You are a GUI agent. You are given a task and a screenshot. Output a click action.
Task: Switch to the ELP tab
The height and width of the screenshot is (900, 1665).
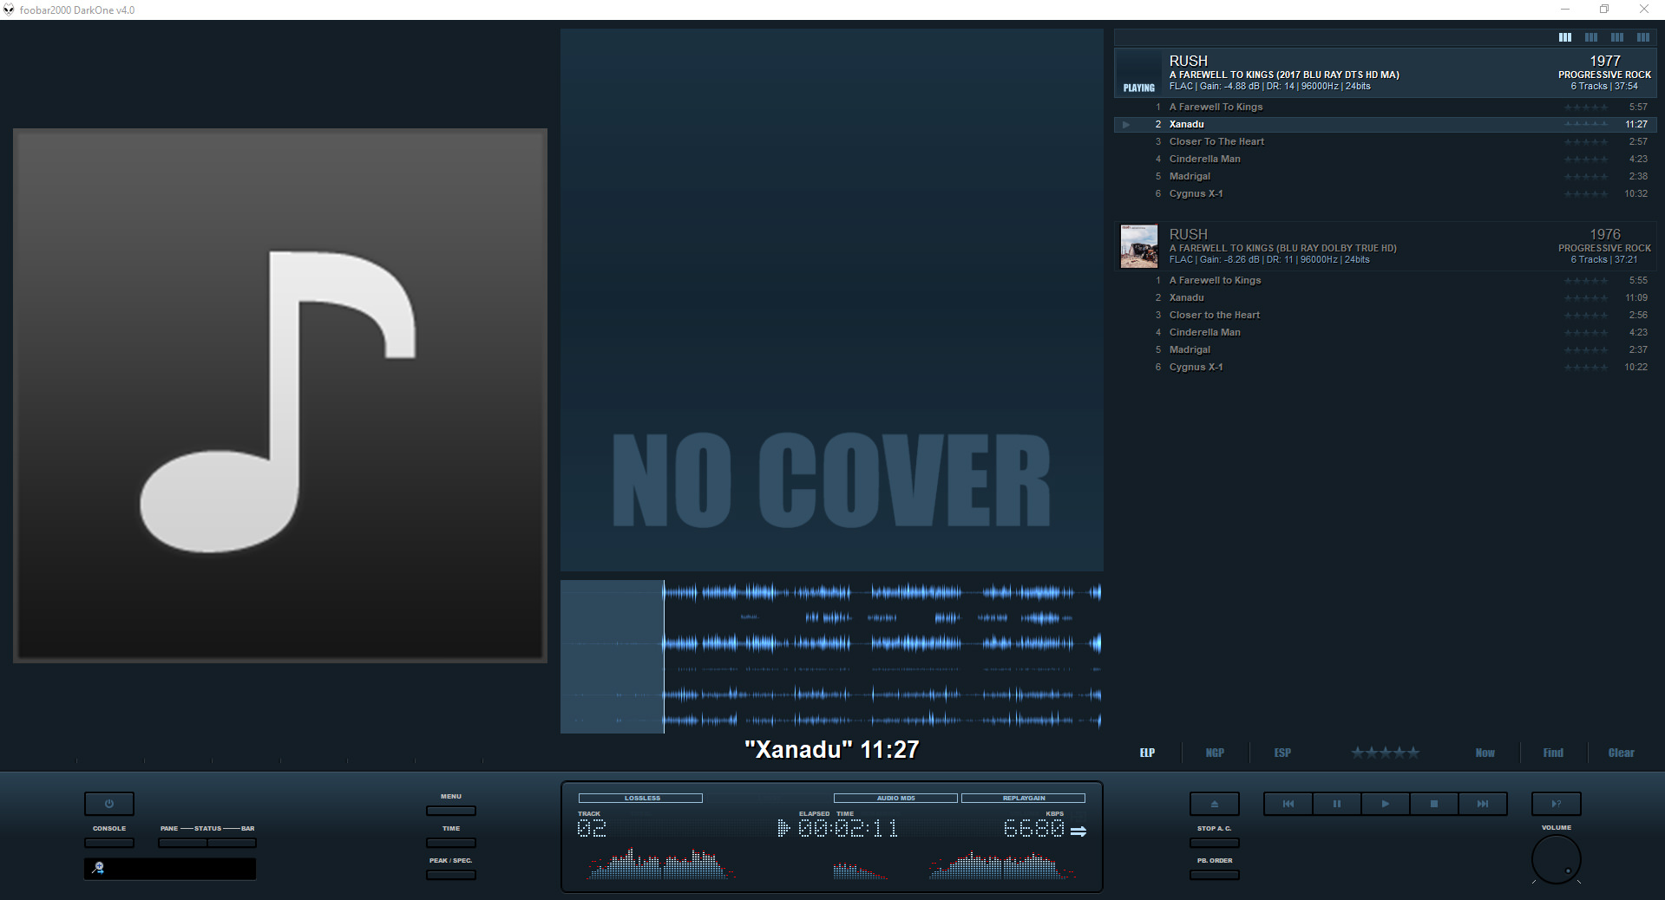pos(1147,753)
